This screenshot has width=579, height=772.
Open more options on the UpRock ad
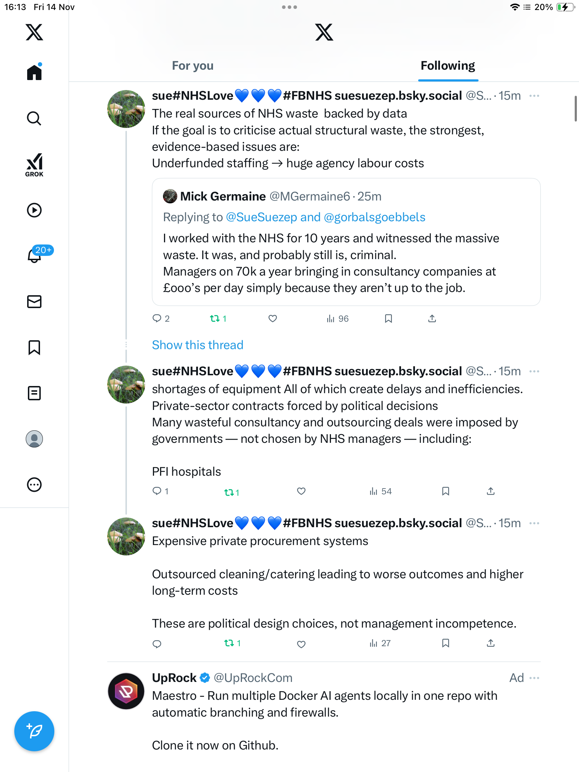coord(534,678)
